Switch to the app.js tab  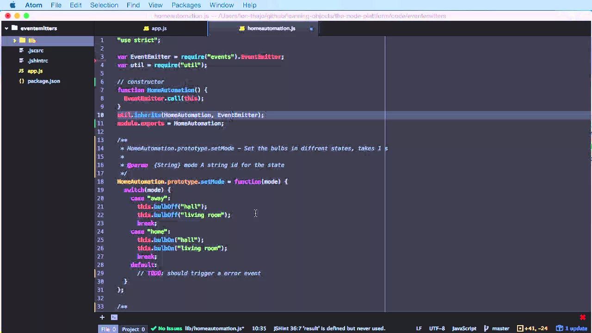point(155,28)
